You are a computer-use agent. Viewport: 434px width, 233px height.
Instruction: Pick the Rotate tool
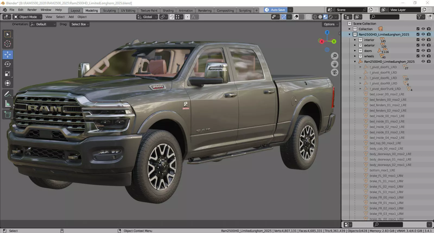click(8, 64)
